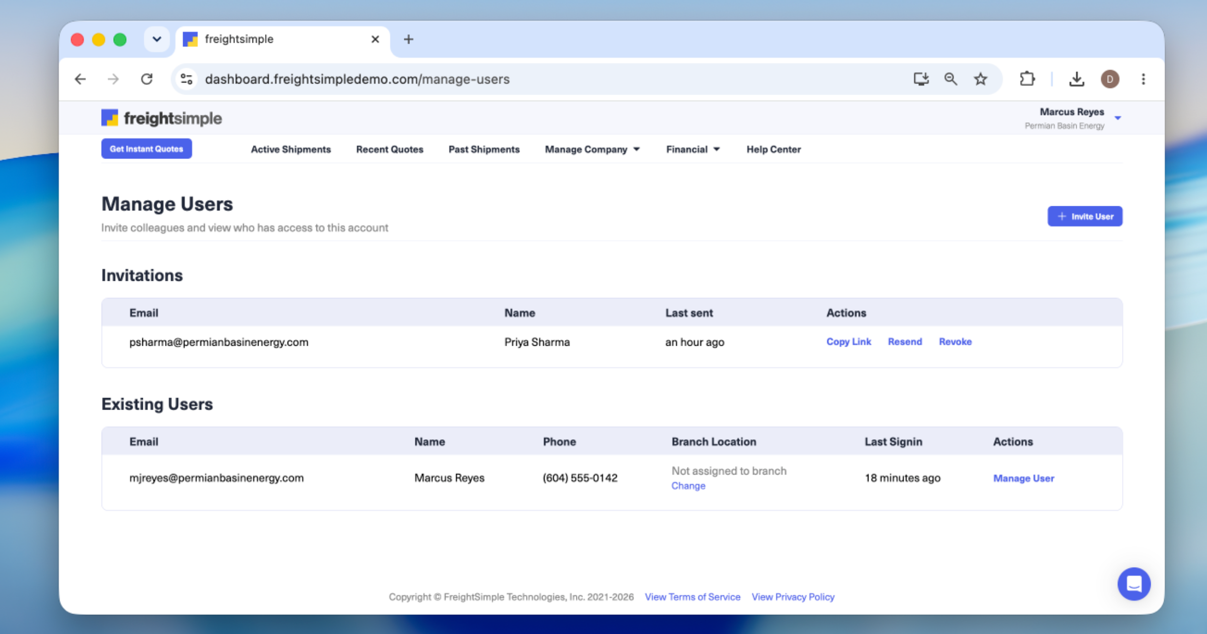This screenshot has width=1207, height=634.
Task: Click the freightsimple logo
Action: 161,118
